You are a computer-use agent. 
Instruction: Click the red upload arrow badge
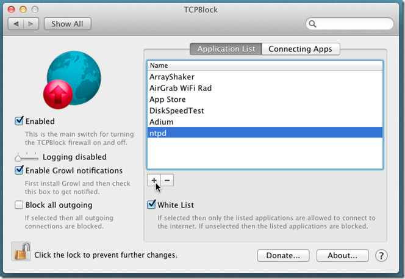pyautogui.click(x=58, y=95)
